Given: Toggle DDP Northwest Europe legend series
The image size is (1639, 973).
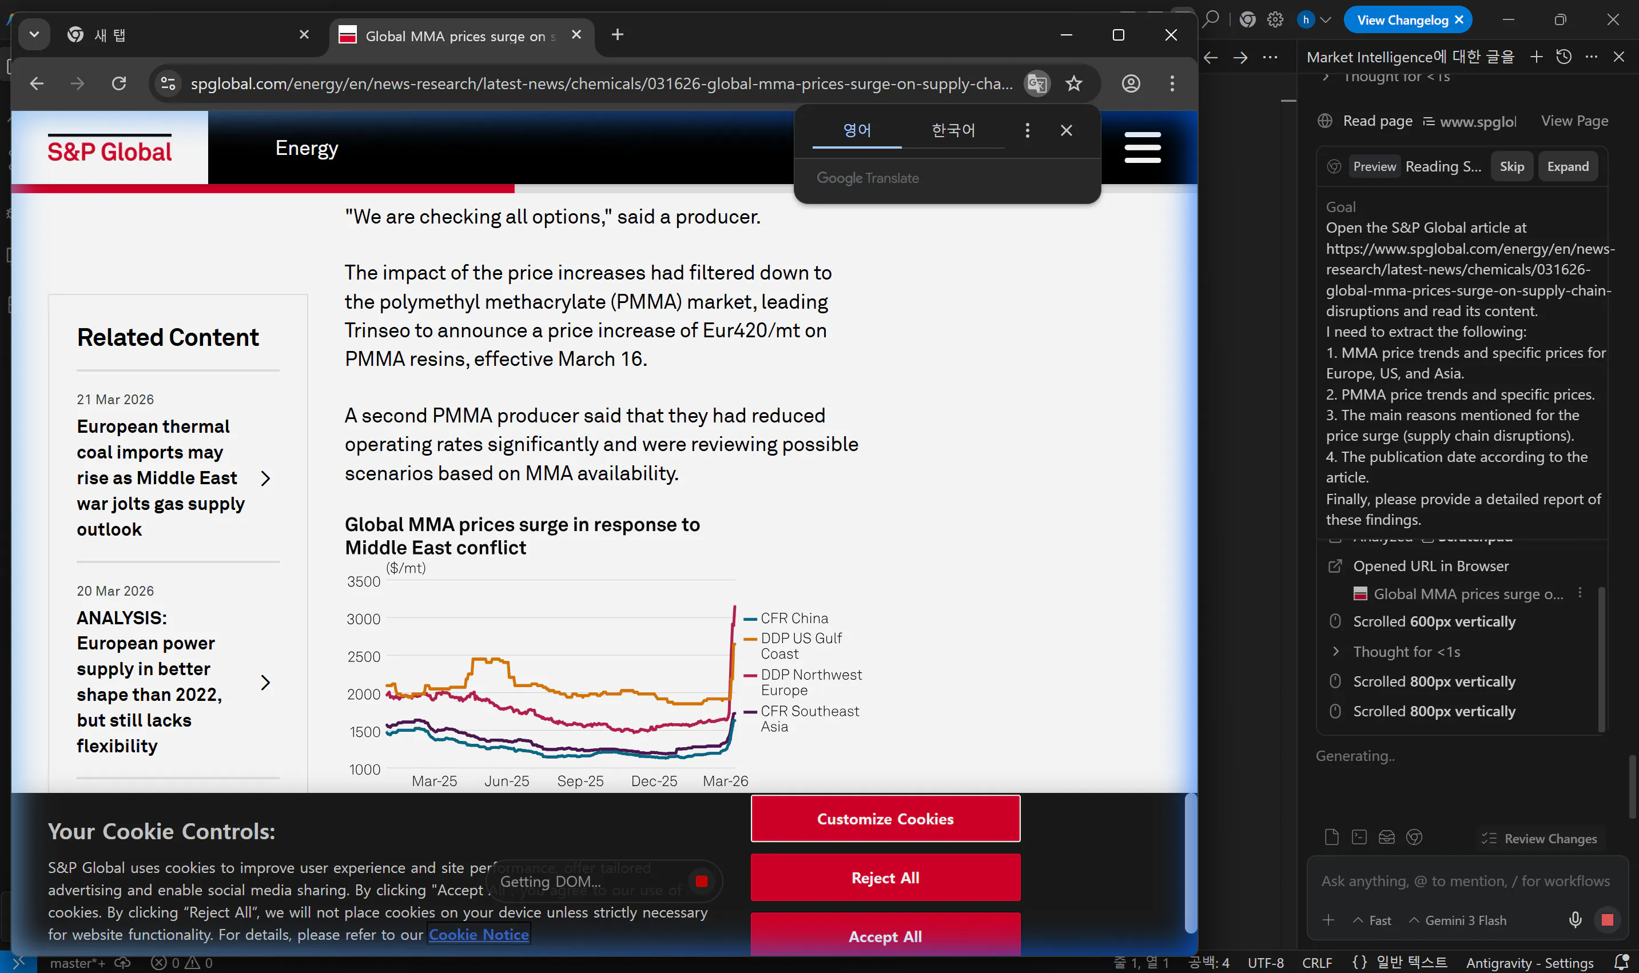Looking at the screenshot, I should (x=803, y=682).
